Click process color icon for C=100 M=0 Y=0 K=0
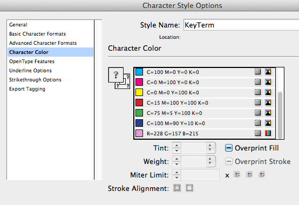Viewport: 299px width, 205px height. pyautogui.click(x=257, y=72)
